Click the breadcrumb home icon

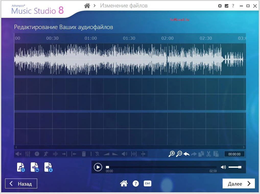click(87, 6)
